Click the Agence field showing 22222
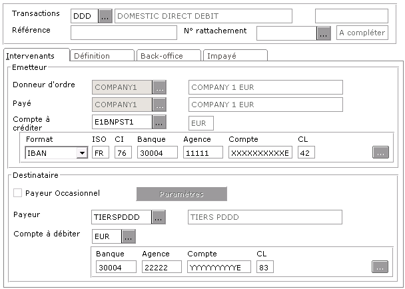405x289 pixels. (161, 267)
